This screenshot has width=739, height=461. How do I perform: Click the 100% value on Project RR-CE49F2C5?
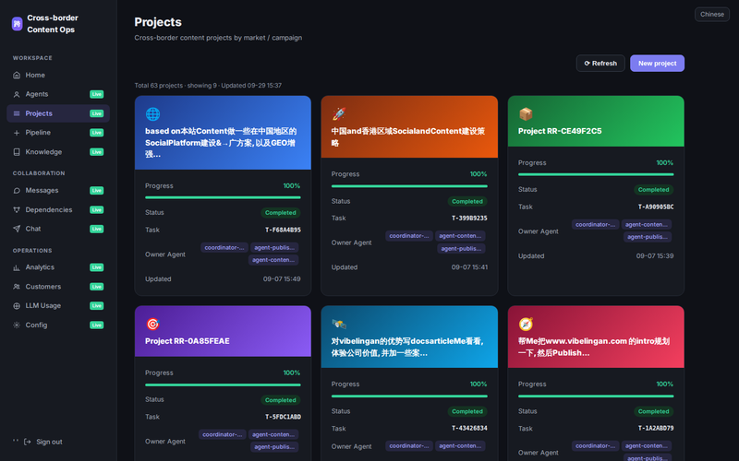pyautogui.click(x=664, y=163)
